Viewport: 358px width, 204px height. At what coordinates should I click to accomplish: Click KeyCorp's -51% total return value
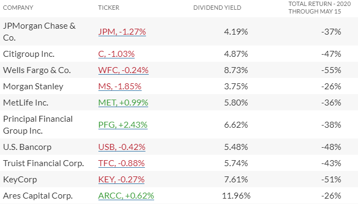(331, 179)
